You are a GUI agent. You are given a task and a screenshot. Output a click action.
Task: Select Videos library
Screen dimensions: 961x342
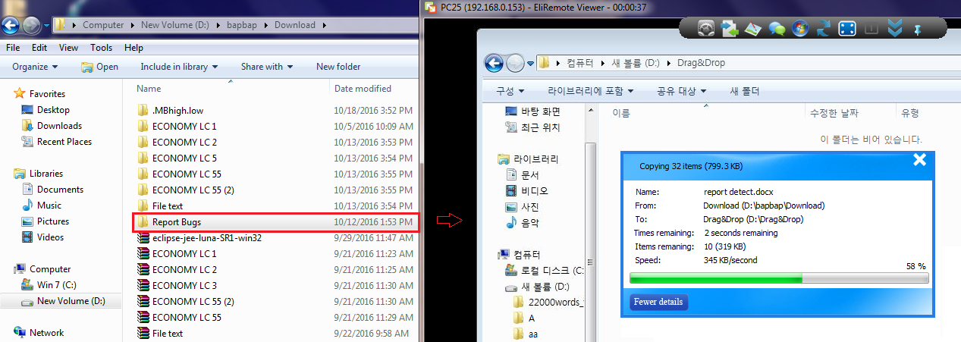click(x=42, y=237)
